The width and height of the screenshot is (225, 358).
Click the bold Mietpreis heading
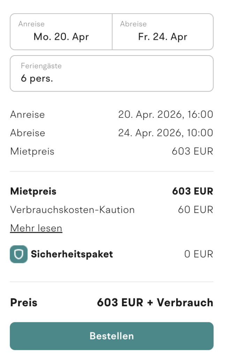(x=33, y=191)
